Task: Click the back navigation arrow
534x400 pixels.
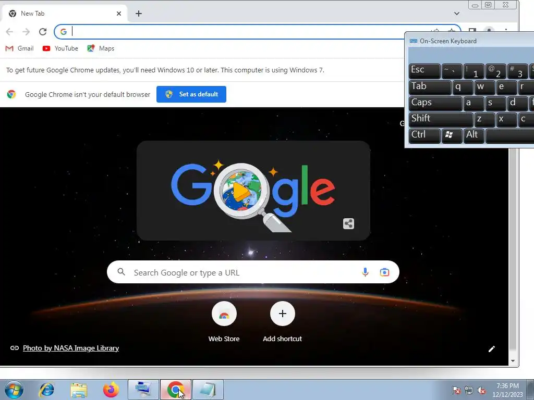Action: click(x=9, y=32)
